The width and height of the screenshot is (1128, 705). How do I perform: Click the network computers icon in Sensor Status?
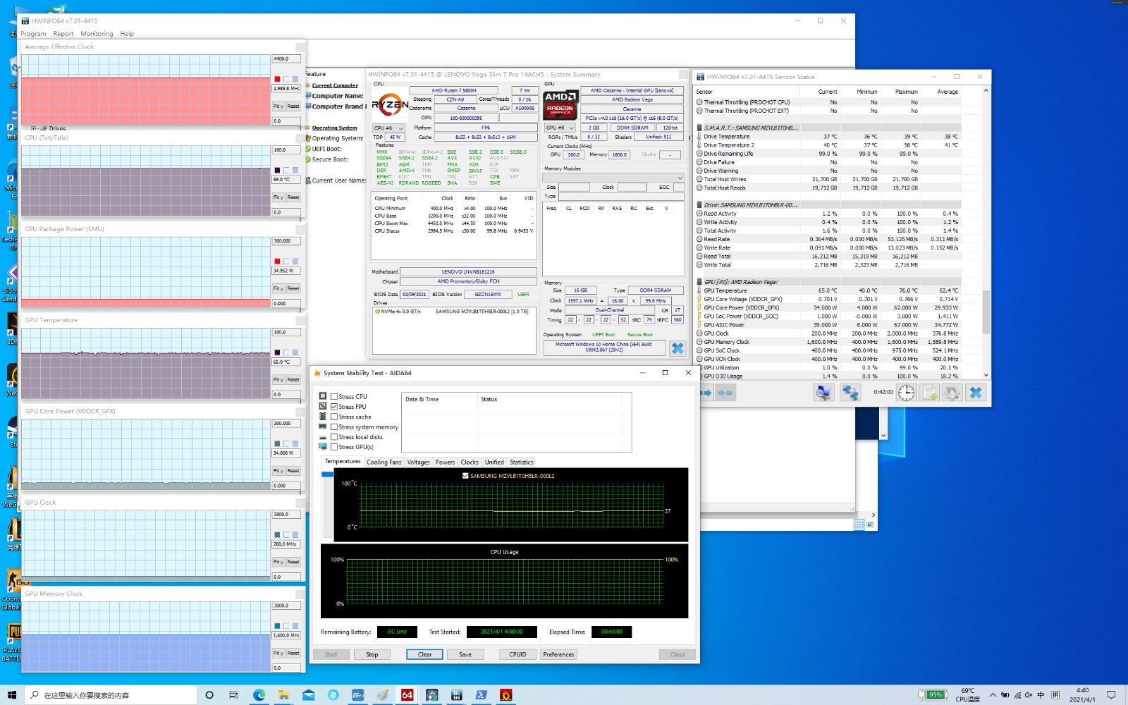[x=850, y=393]
